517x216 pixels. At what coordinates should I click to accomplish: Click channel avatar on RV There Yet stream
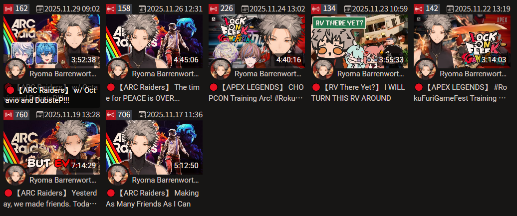pyautogui.click(x=323, y=69)
